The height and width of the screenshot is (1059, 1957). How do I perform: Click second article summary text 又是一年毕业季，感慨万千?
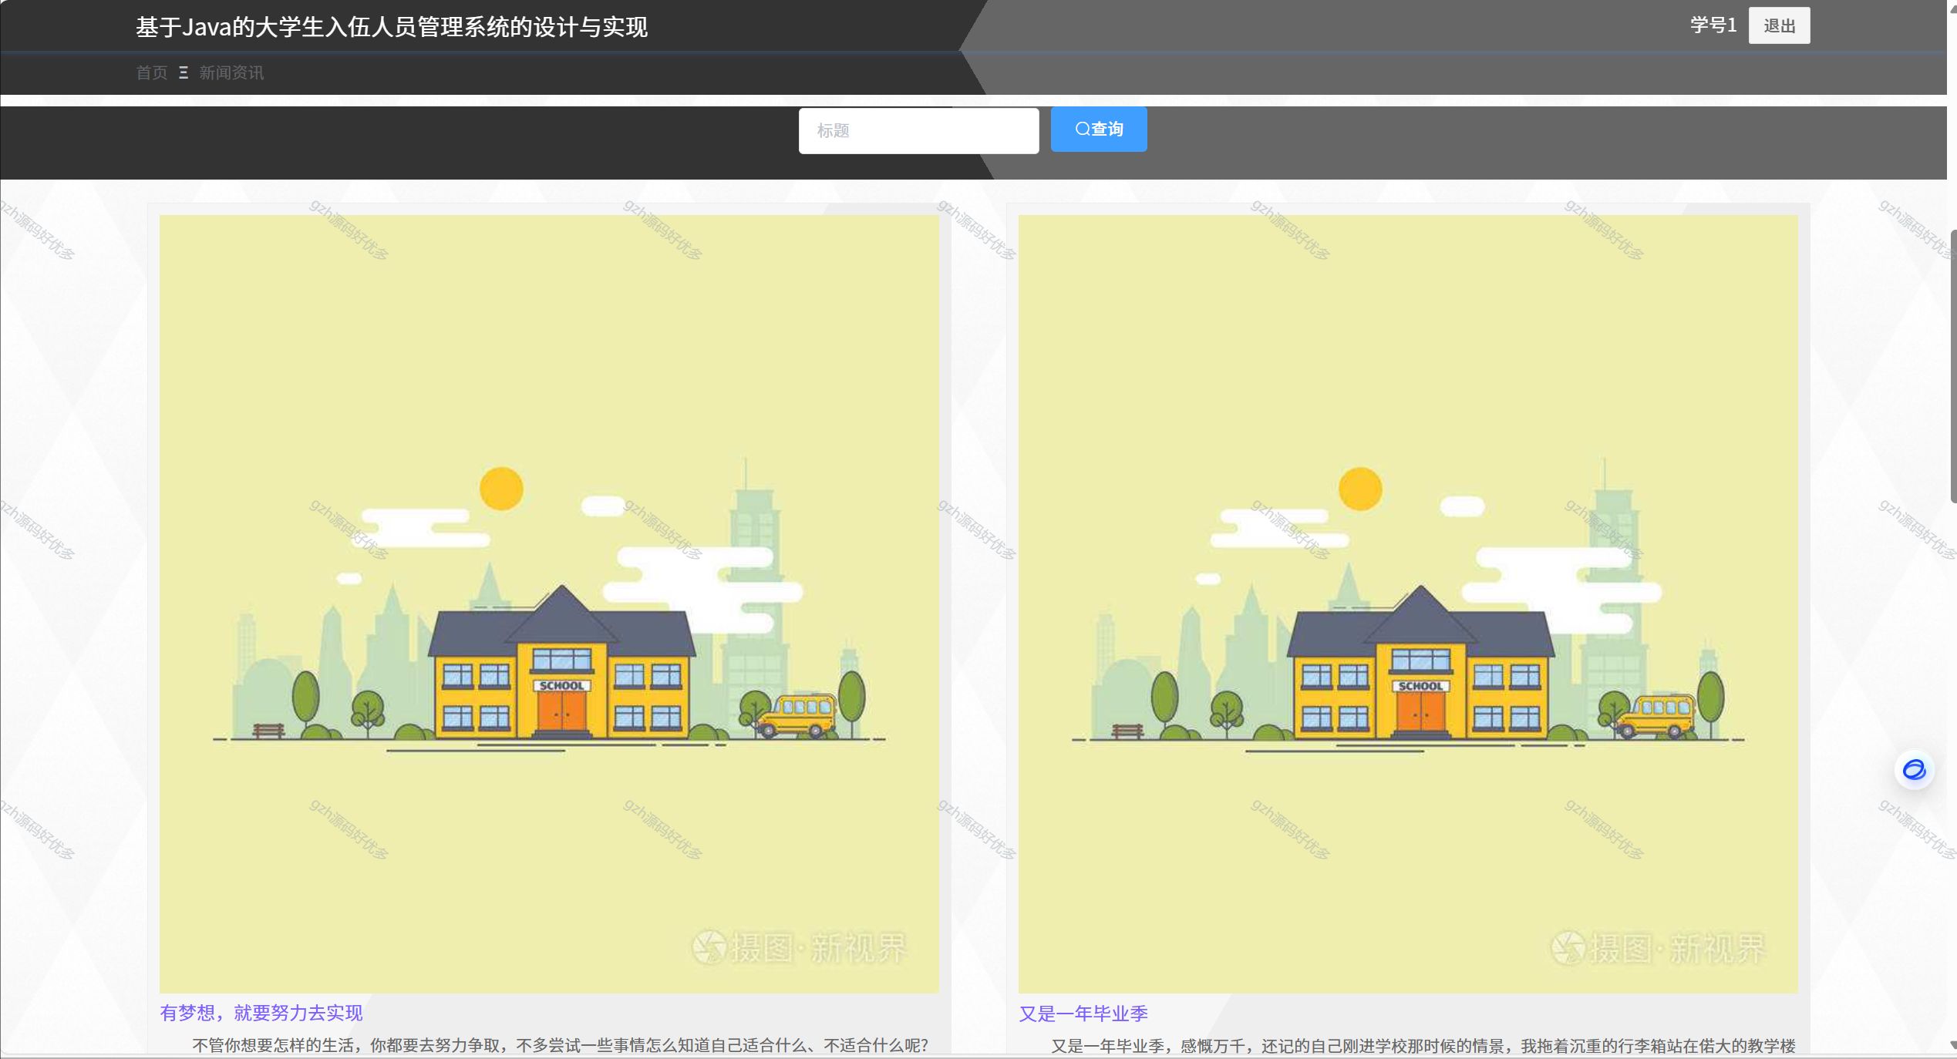pos(1423,1046)
